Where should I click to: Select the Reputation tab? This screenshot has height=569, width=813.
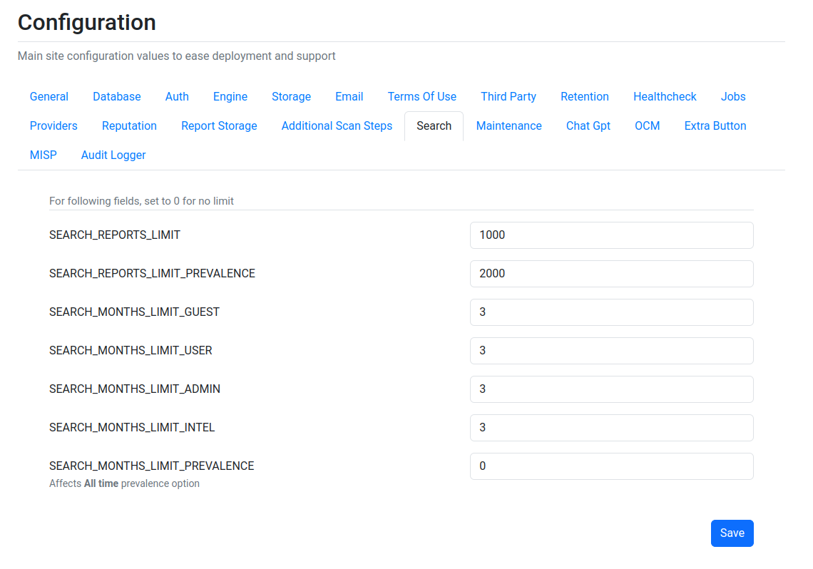point(129,126)
